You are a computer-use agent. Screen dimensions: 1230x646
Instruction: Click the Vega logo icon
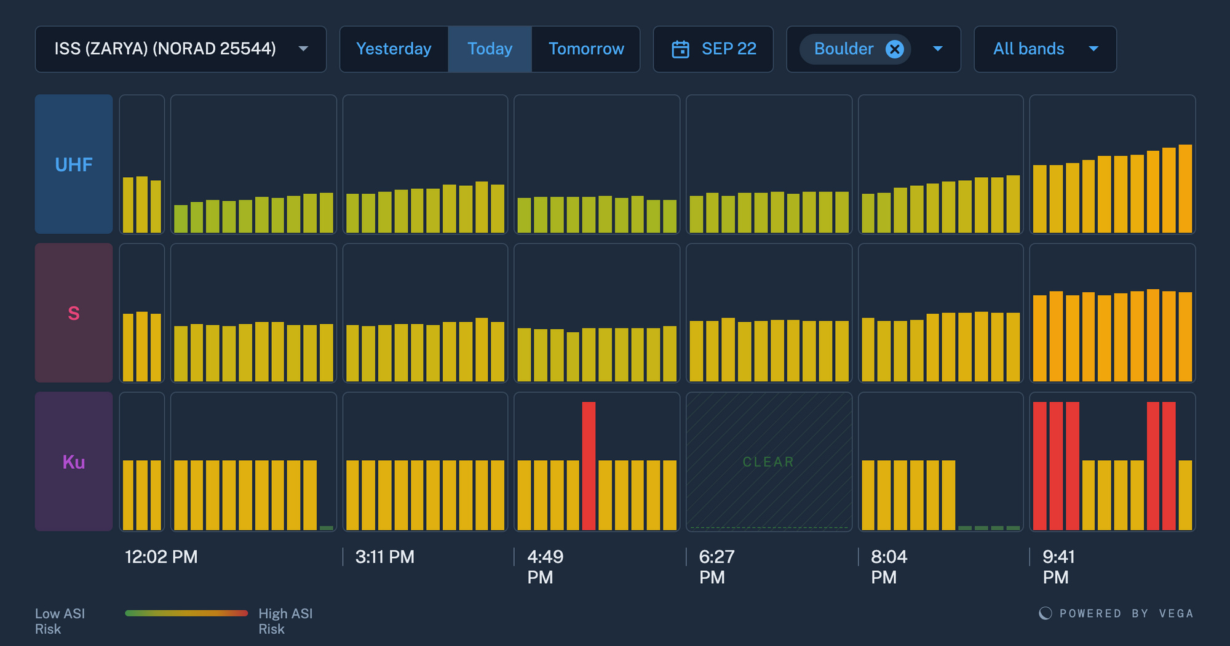click(x=1045, y=613)
